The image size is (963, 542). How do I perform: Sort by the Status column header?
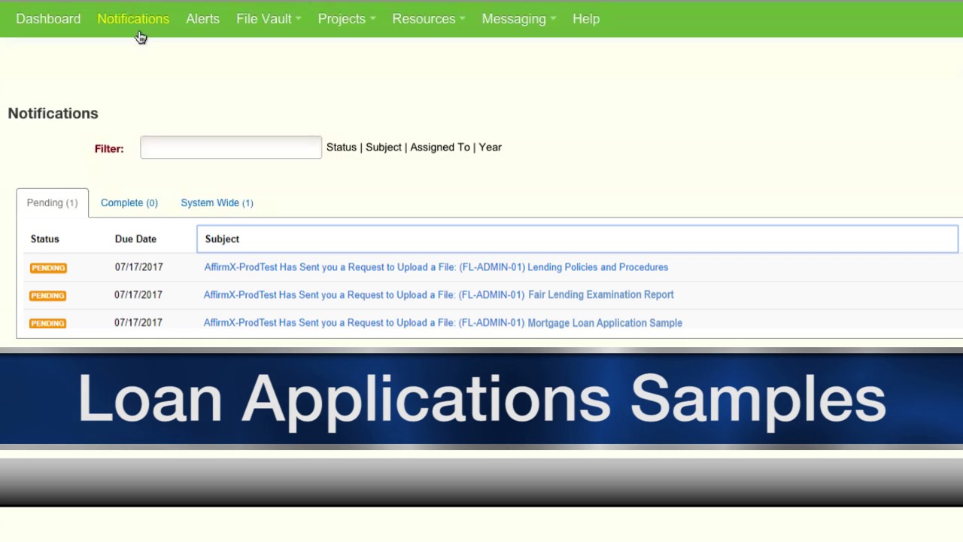[44, 239]
